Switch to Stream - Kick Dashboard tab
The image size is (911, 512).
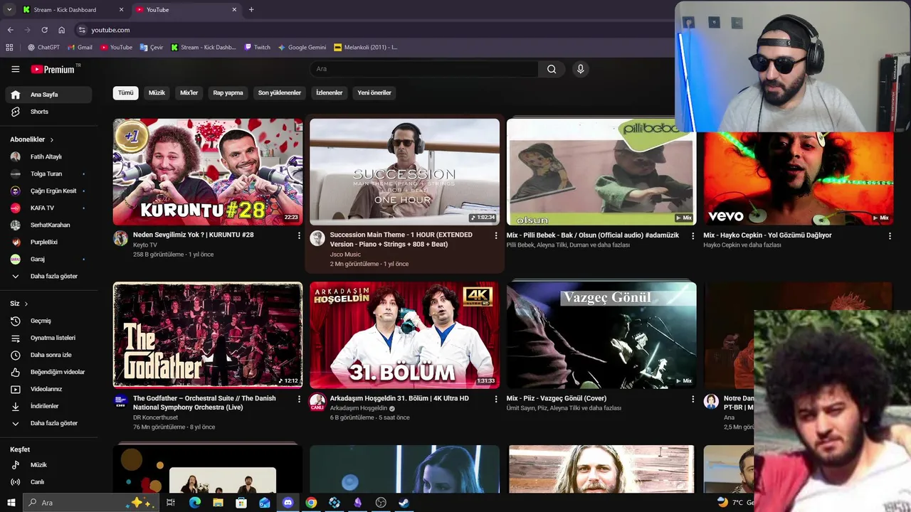pyautogui.click(x=73, y=10)
